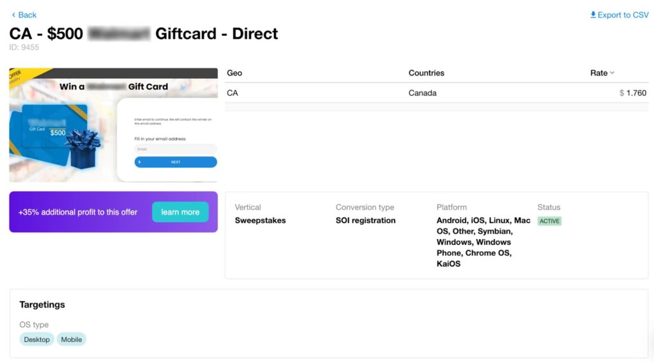Viewport: 654px width, 363px height.
Task: Sort by Geo column header
Action: coord(234,73)
